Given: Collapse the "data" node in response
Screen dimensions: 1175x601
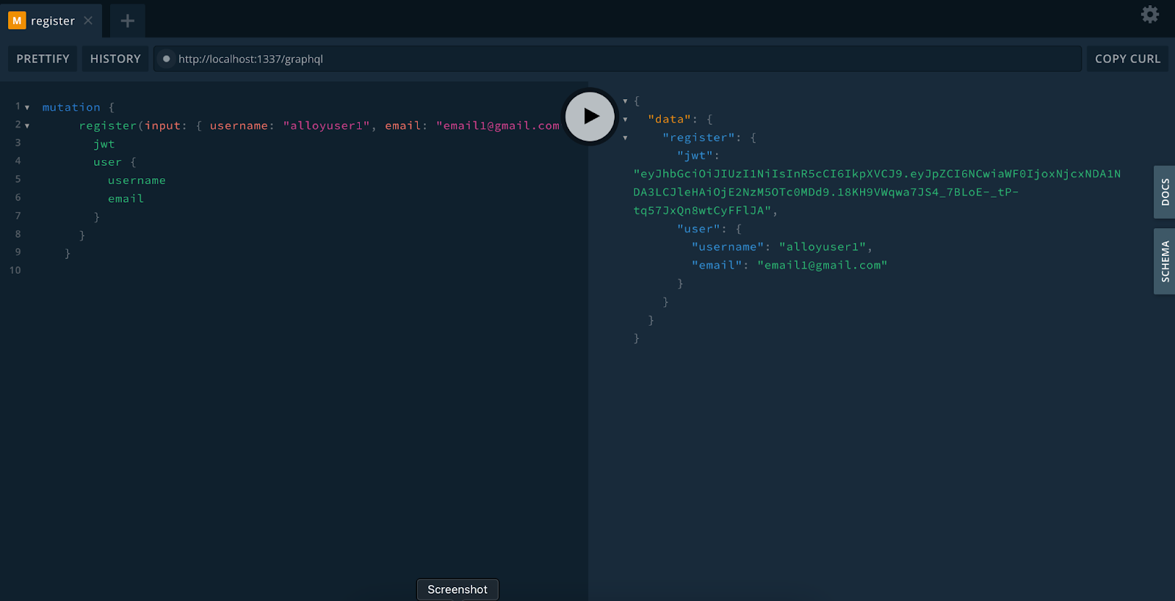Looking at the screenshot, I should [x=625, y=120].
